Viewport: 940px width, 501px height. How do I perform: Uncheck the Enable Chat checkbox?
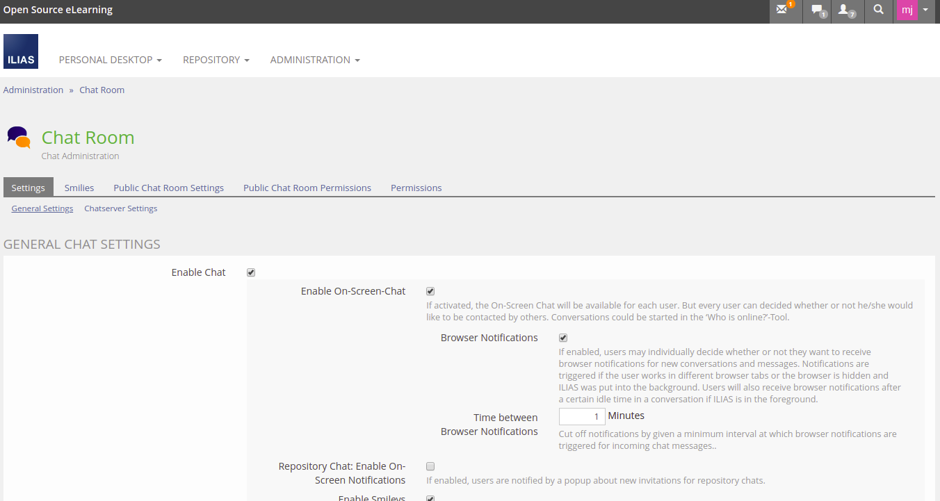(251, 272)
